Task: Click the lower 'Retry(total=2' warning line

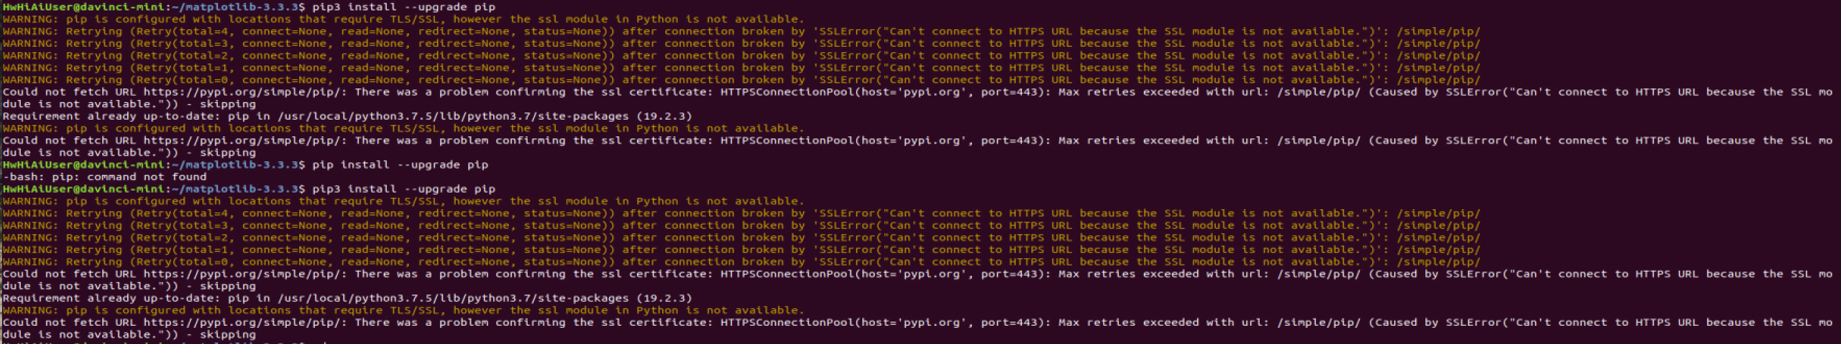Action: (x=741, y=237)
